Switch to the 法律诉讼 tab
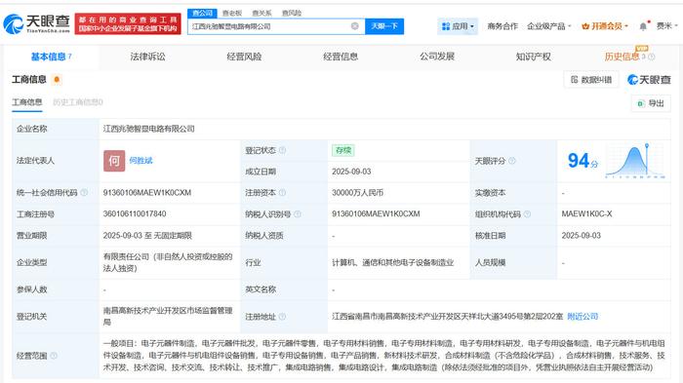This screenshot has width=683, height=383. (147, 57)
